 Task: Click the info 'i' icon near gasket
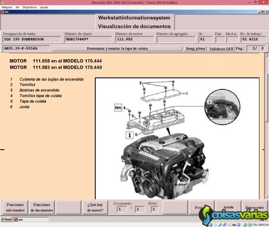[130, 135]
